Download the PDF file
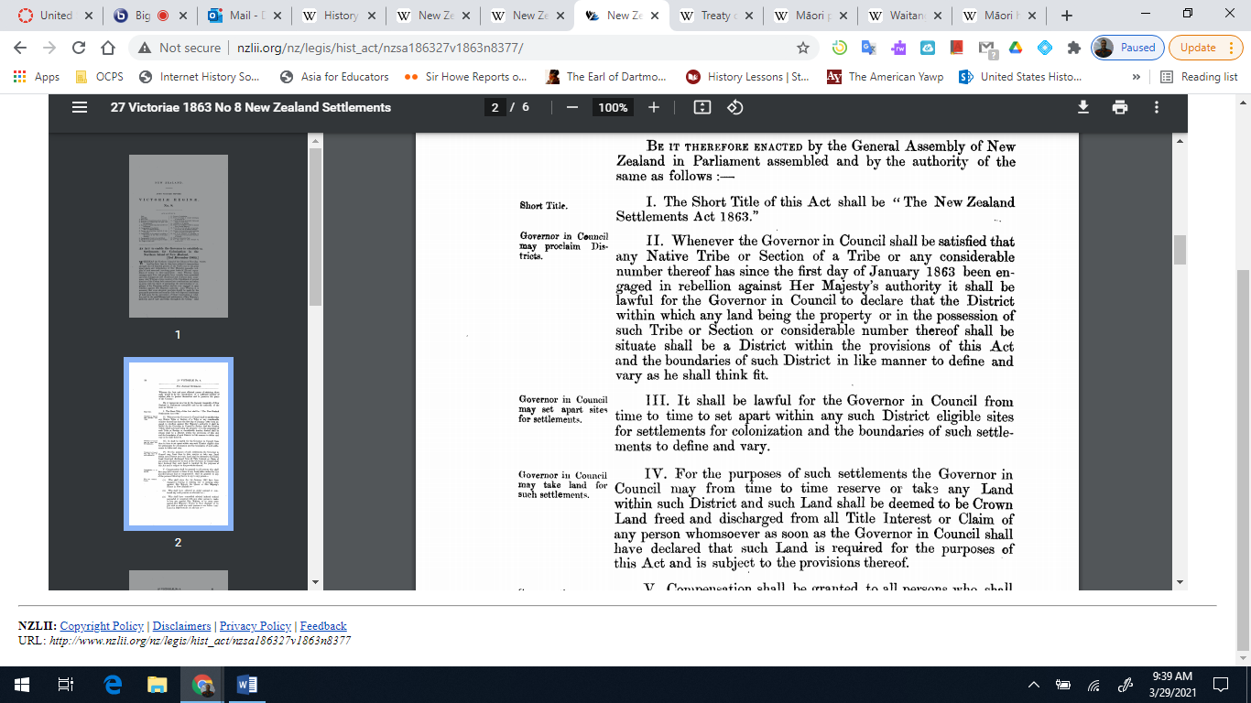Screen dimensions: 1251x703 click(1083, 107)
